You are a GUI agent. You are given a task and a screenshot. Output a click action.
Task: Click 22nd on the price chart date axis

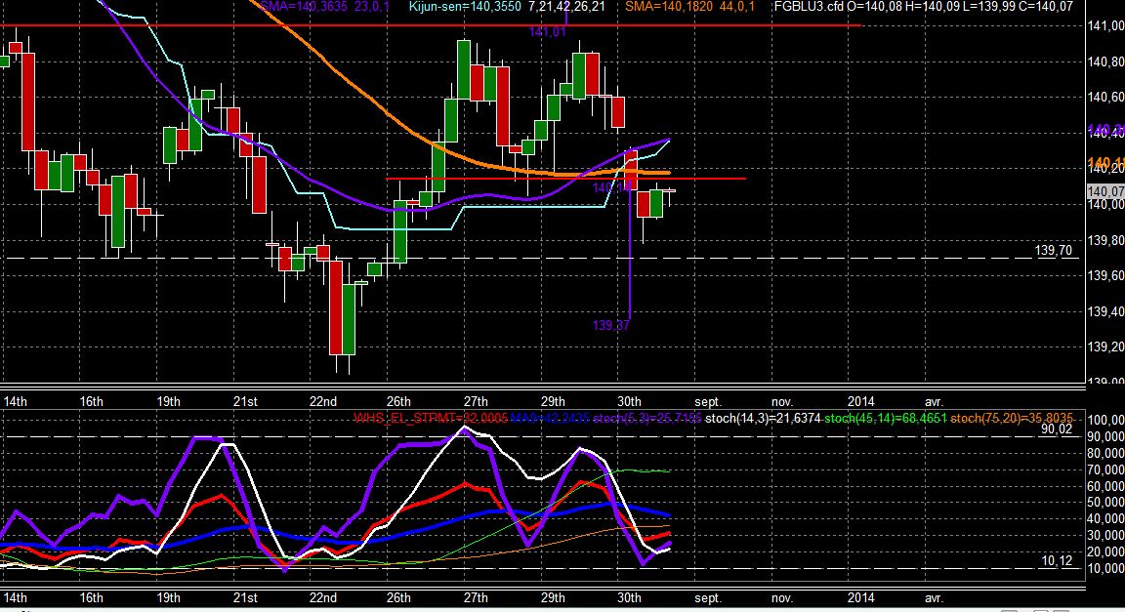point(323,402)
